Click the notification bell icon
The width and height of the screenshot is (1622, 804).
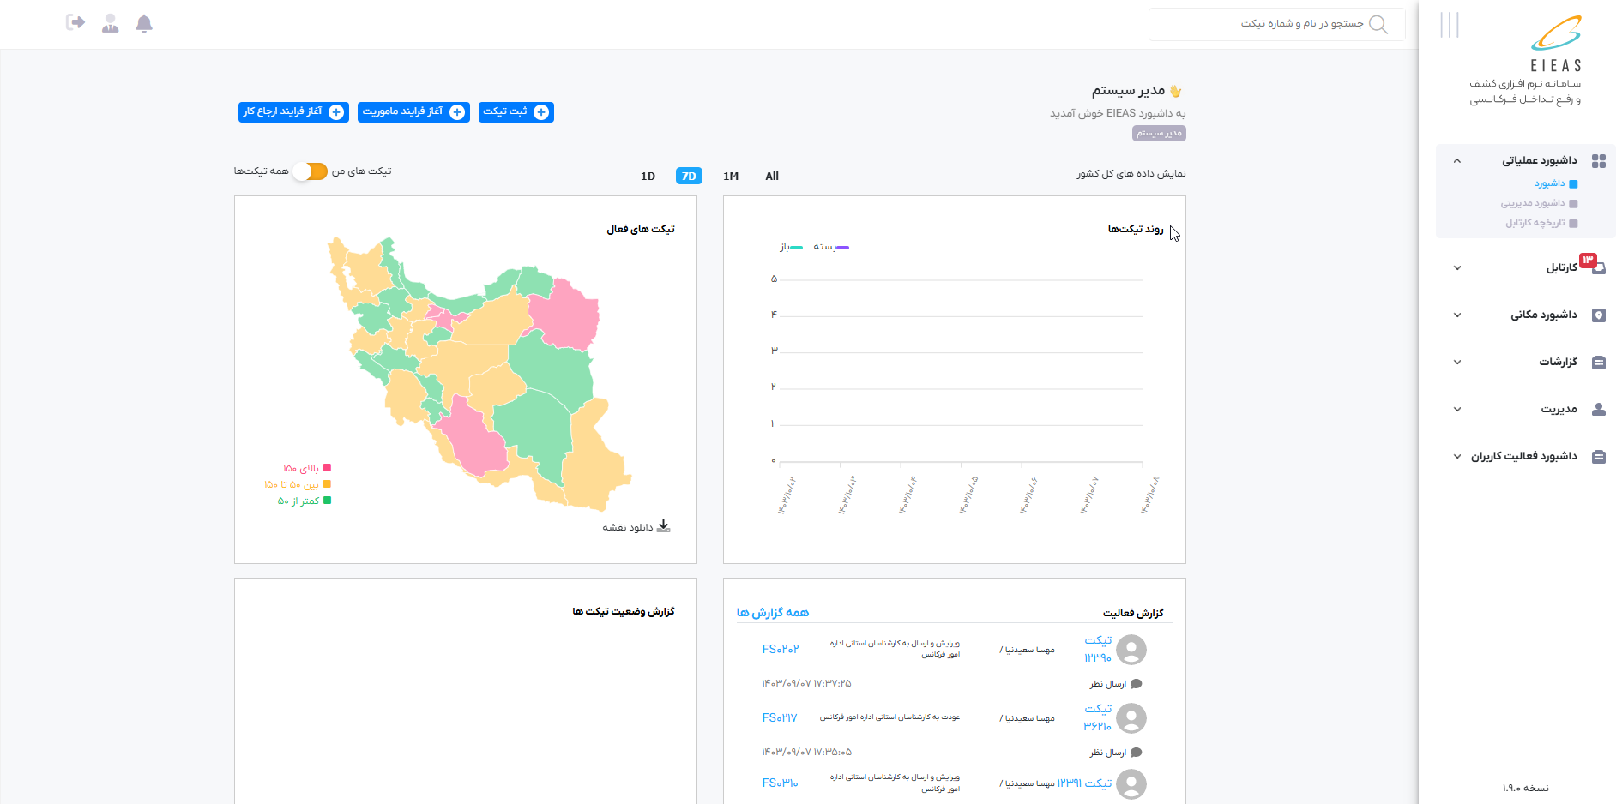144,24
